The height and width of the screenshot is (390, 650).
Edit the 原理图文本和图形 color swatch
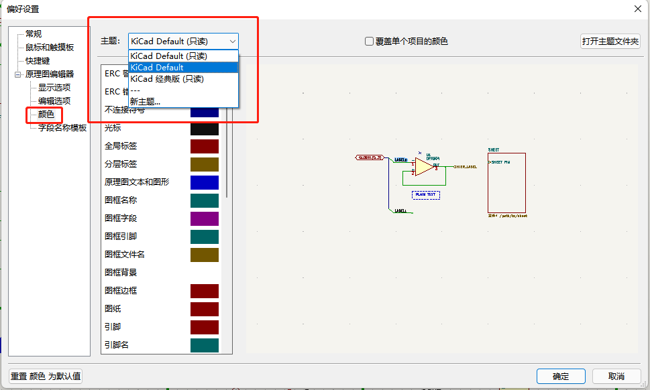[x=205, y=182]
